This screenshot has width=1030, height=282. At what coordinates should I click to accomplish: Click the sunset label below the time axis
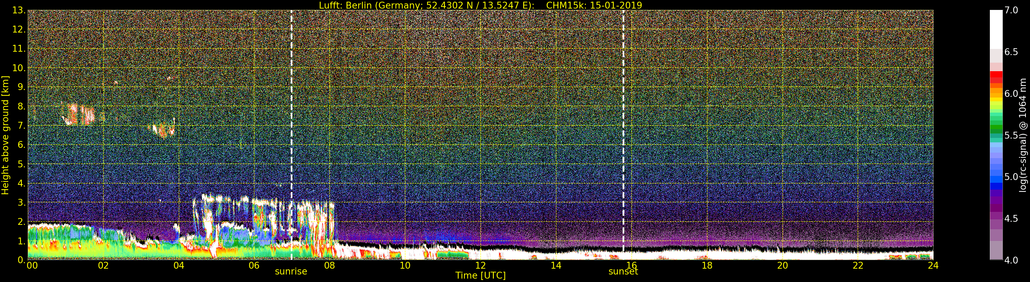pyautogui.click(x=623, y=272)
